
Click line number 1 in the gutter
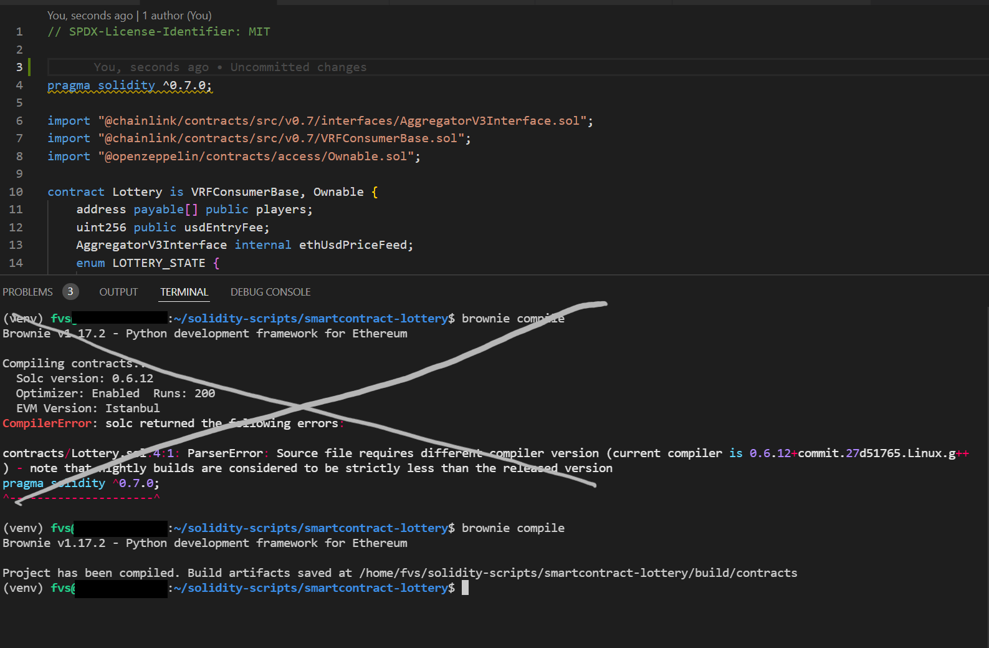pyautogui.click(x=19, y=32)
